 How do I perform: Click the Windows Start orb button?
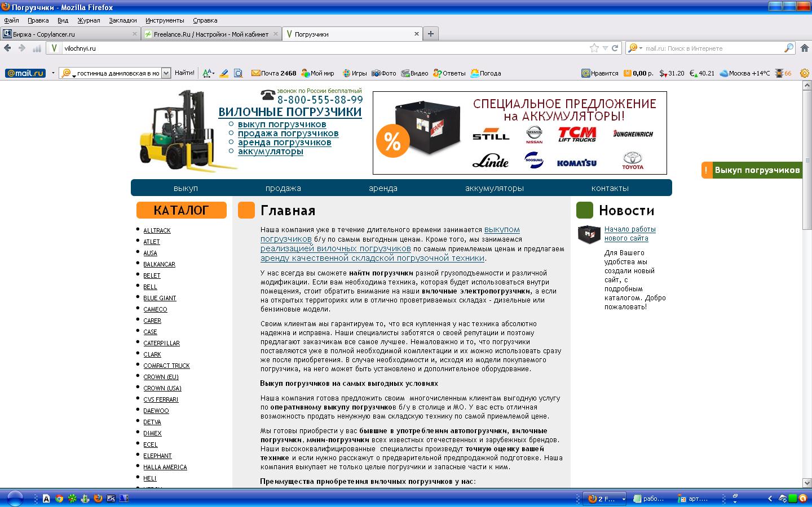pos(15,498)
